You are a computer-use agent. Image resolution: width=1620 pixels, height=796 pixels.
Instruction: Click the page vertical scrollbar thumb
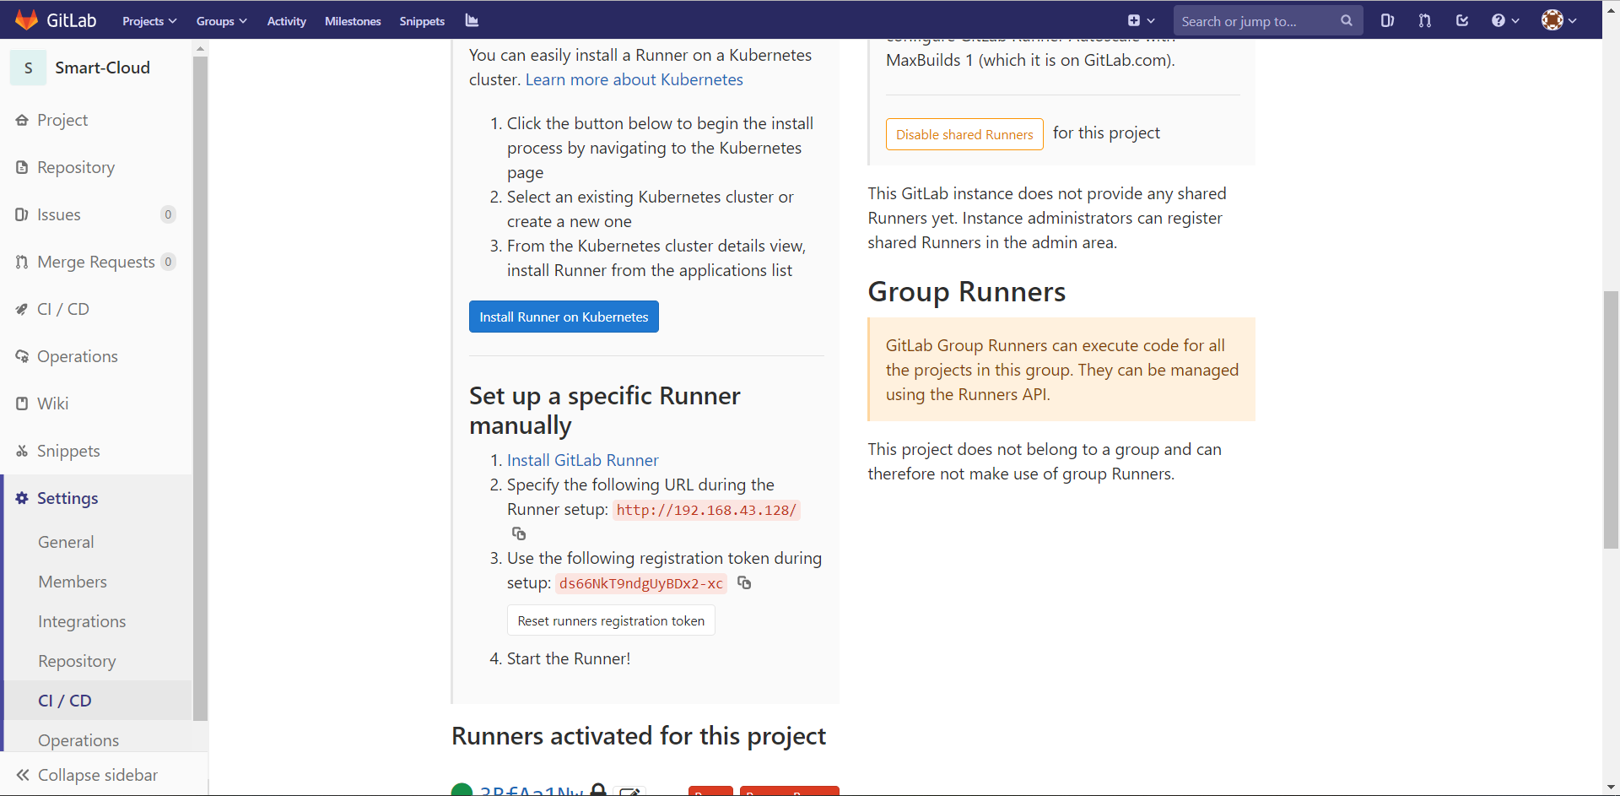point(1611,420)
